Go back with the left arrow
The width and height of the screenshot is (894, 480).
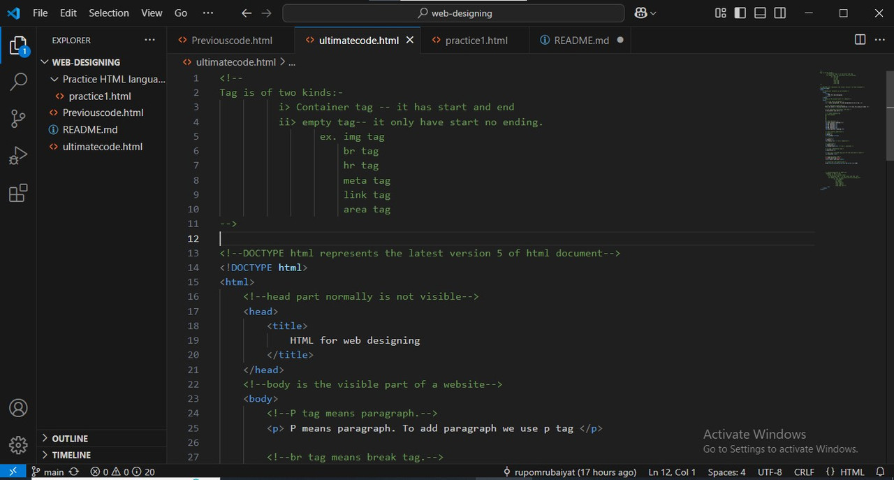(x=246, y=13)
